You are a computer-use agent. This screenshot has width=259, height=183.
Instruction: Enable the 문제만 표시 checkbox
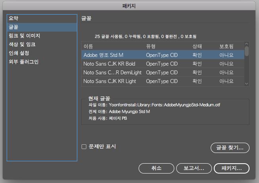(x=84, y=147)
